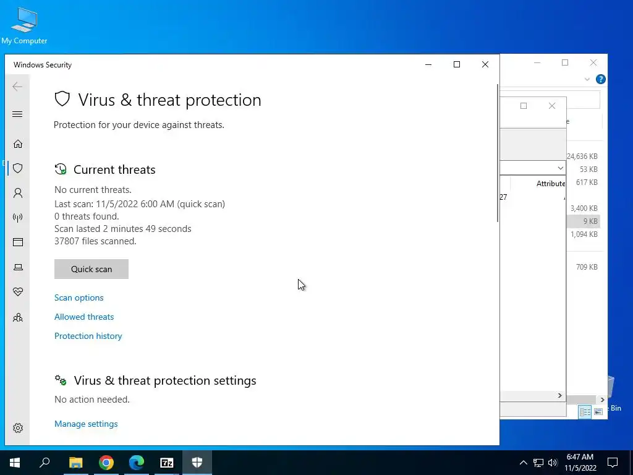This screenshot has height=475, width=633.
Task: Open volume speaker tray icon
Action: click(553, 463)
